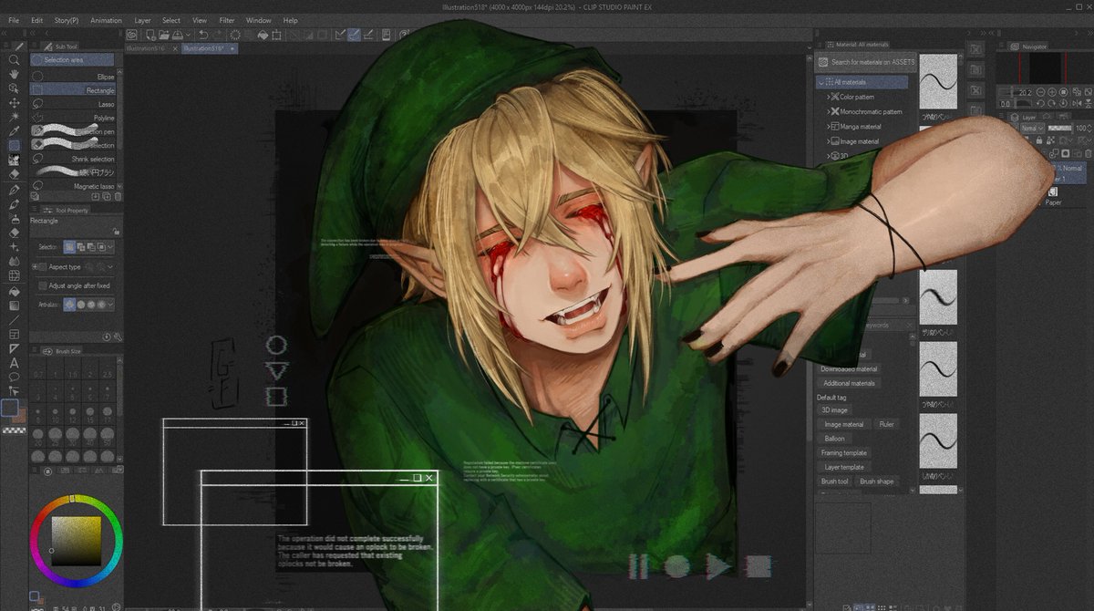Image resolution: width=1094 pixels, height=611 pixels.
Task: Choose New selection mode icon
Action: (x=69, y=247)
